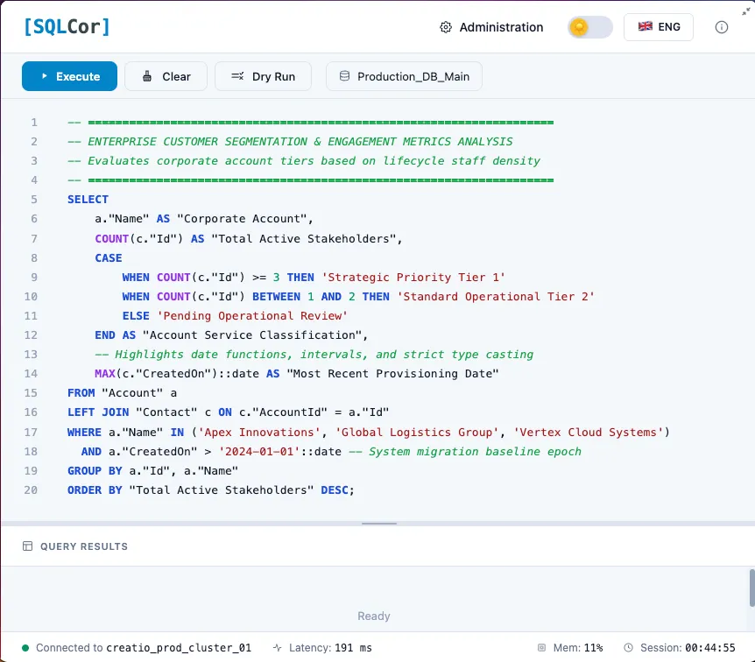Click line number 20 in gutter
Screen dimensions: 755x662
pos(31,490)
